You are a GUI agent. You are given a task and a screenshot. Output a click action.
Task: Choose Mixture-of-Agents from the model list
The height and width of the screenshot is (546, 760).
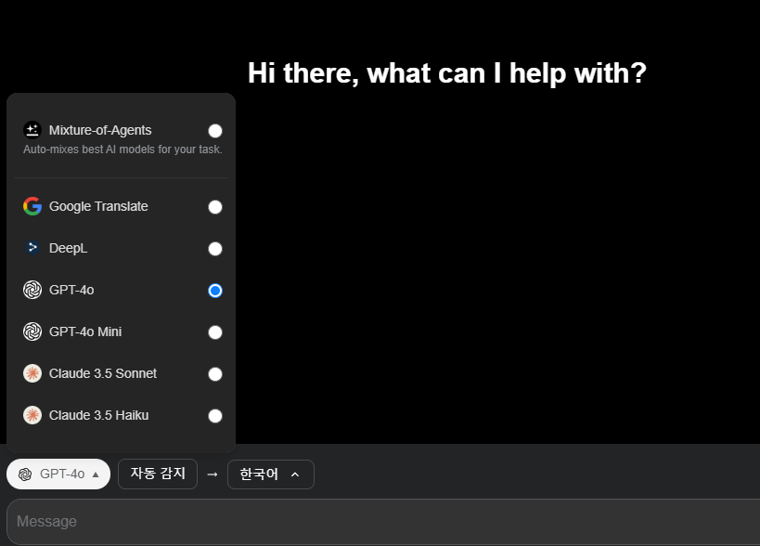pyautogui.click(x=100, y=130)
